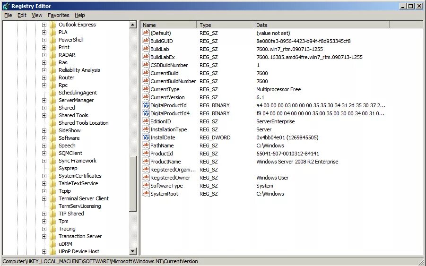This screenshot has width=426, height=266.
Task: Click the string icon beside EditionID
Action: [x=146, y=121]
